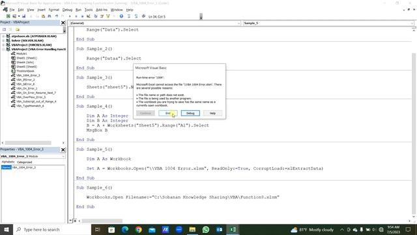
Task: Select VBA_TypeMismatch_6 module in tree
Action: (30, 106)
